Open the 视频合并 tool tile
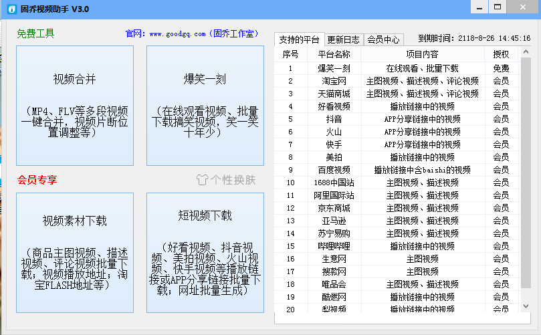This screenshot has width=541, height=335. 75,106
